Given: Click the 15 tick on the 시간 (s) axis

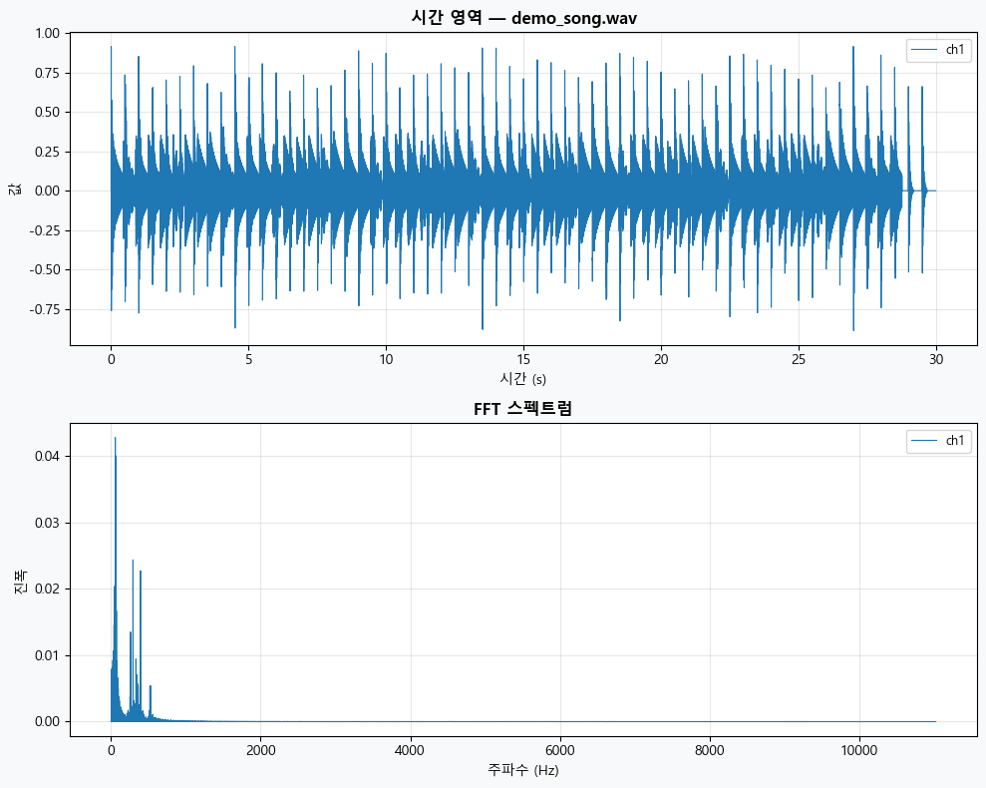Looking at the screenshot, I should tap(523, 359).
